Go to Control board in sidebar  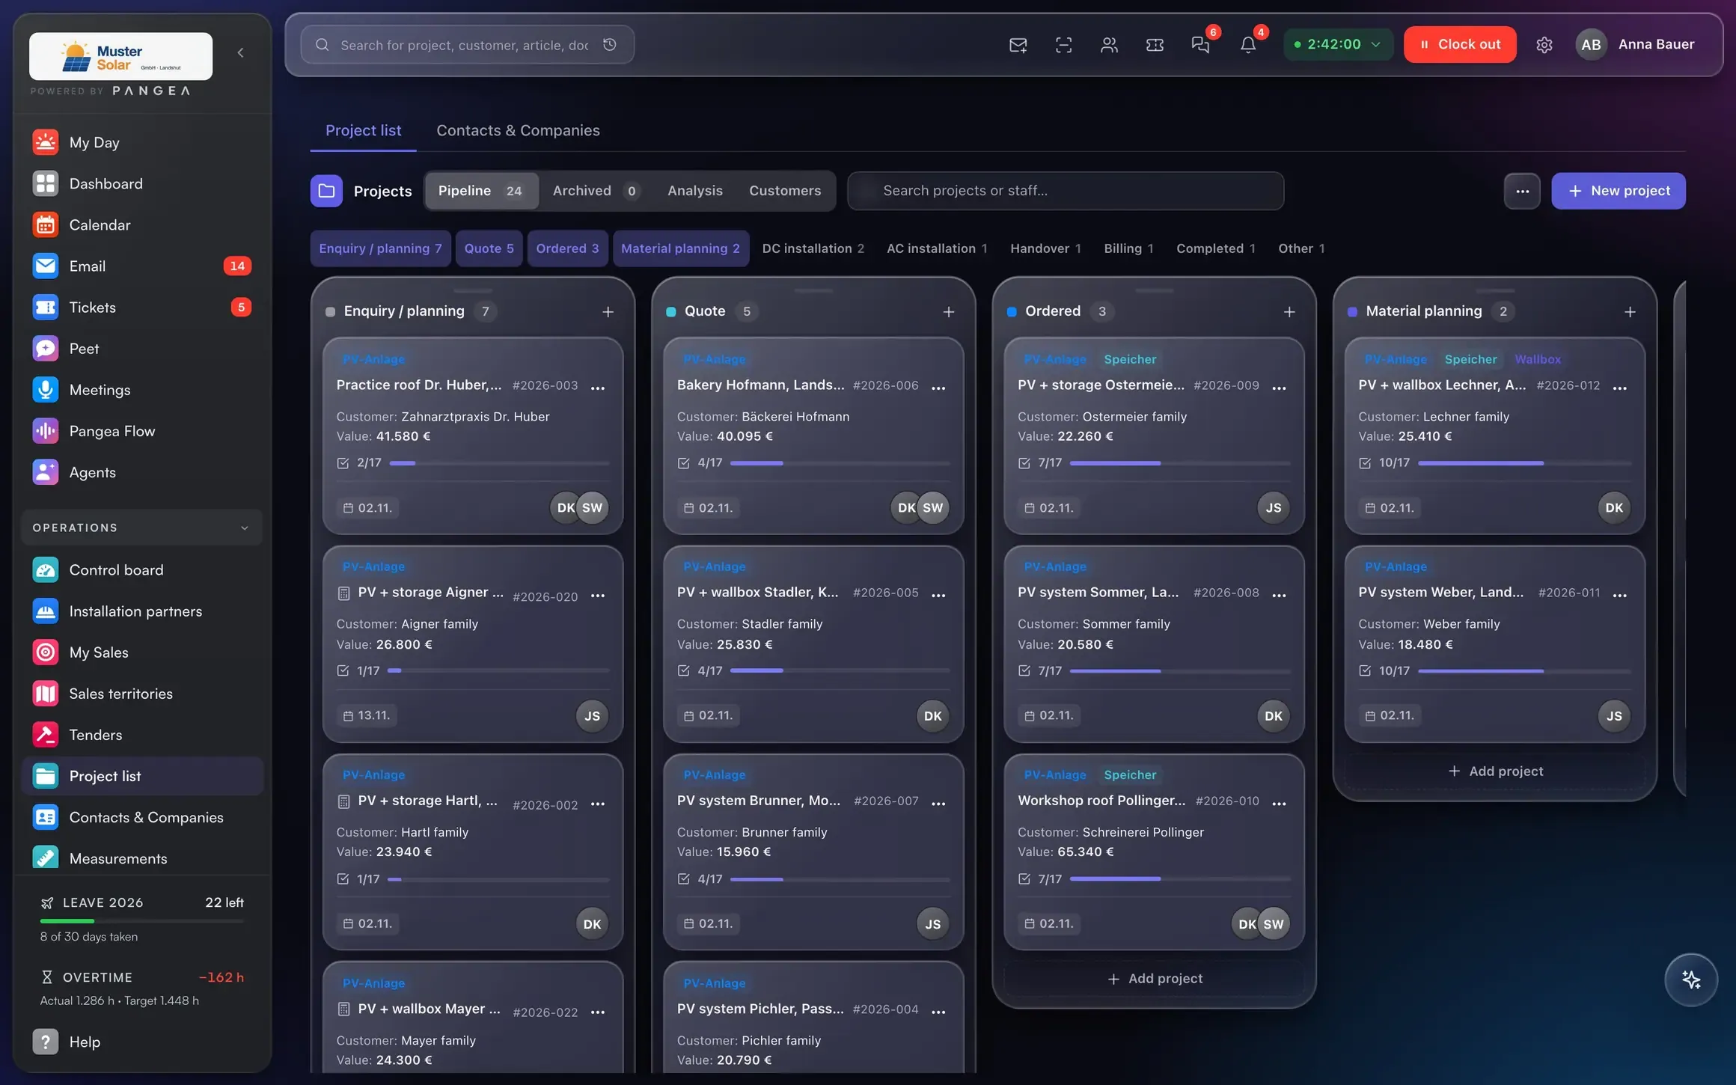pyautogui.click(x=142, y=570)
